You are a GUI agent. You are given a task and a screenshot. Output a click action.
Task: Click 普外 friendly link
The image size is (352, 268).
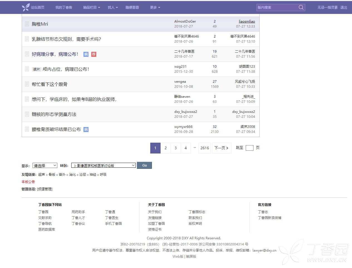[62, 175]
